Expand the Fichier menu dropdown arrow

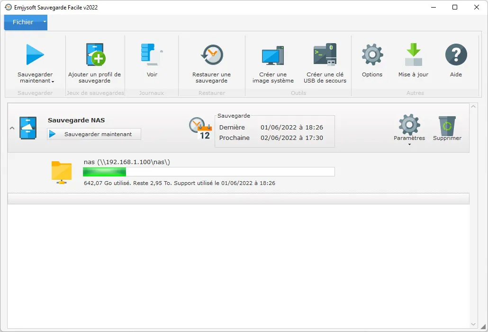(45, 22)
